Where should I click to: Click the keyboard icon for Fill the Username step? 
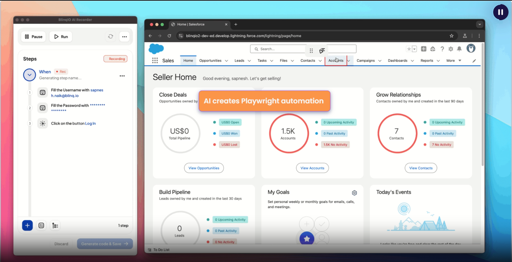pyautogui.click(x=43, y=93)
